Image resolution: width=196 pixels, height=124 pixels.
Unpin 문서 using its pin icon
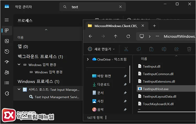click(x=125, y=93)
